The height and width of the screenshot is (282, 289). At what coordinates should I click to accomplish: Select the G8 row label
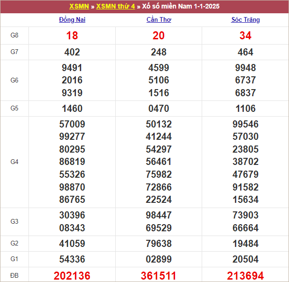pyautogui.click(x=14, y=35)
